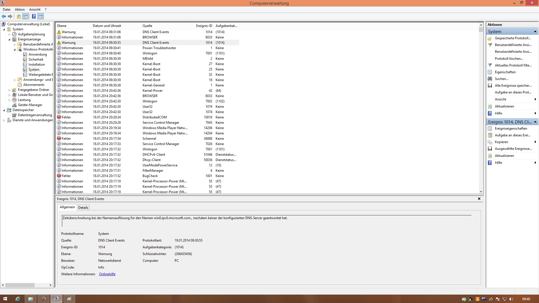Open the Aktion menu
This screenshot has width=539, height=303.
[20, 10]
